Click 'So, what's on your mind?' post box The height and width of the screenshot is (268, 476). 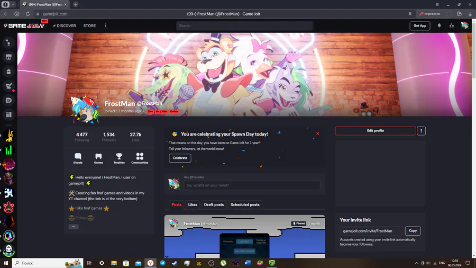[252, 185]
